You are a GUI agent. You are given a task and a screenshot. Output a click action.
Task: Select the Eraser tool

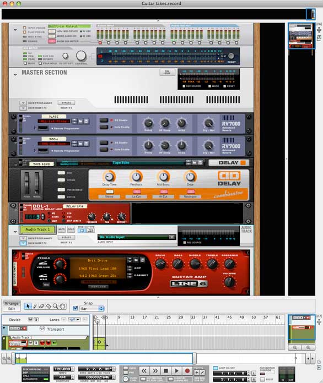42,306
